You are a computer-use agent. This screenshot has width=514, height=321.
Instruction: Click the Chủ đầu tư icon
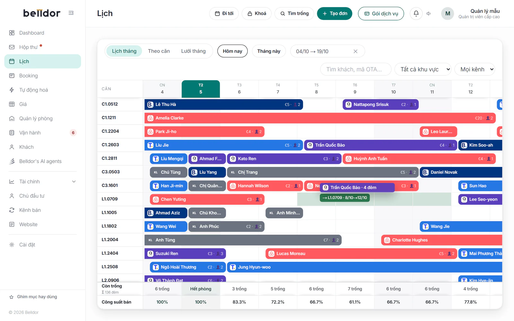point(12,196)
